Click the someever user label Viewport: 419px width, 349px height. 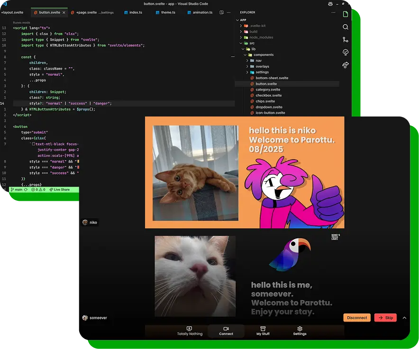[95, 318]
